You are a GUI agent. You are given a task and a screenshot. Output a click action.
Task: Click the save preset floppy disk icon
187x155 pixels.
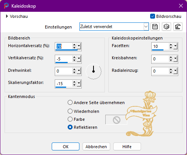(155, 27)
